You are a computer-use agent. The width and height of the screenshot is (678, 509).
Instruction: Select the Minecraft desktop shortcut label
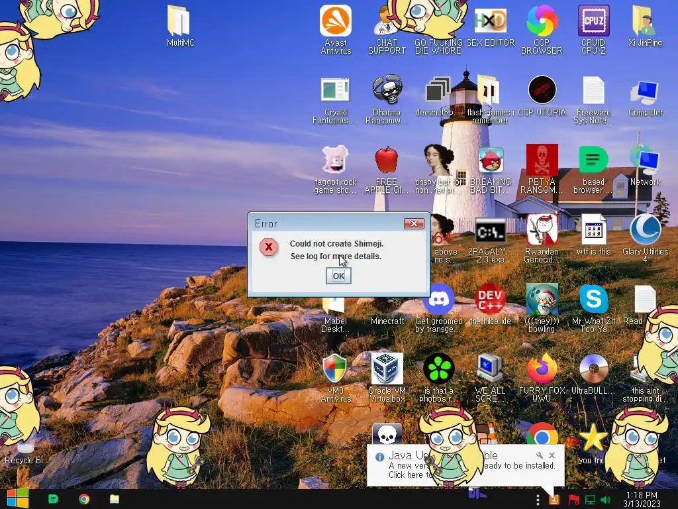(387, 321)
